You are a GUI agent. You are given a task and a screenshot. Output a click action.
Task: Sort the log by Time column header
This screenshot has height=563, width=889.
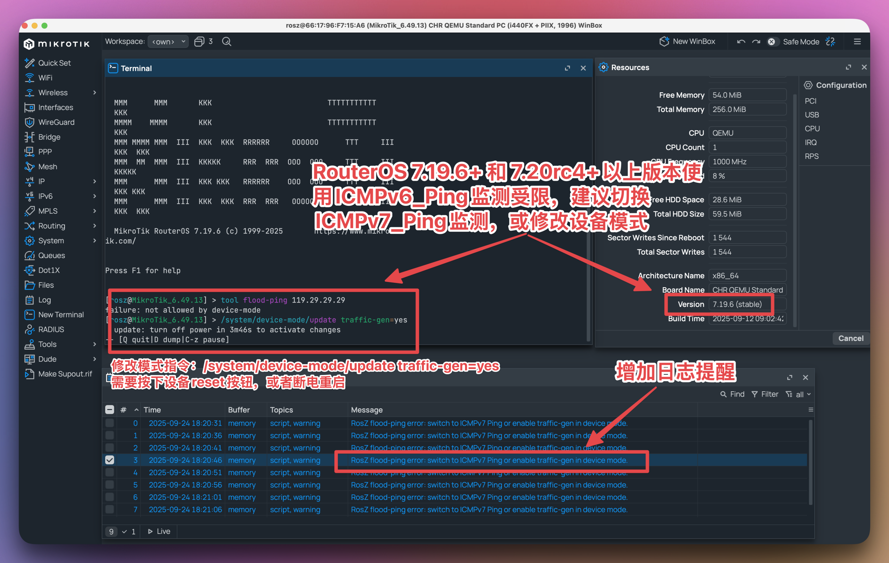(x=152, y=410)
